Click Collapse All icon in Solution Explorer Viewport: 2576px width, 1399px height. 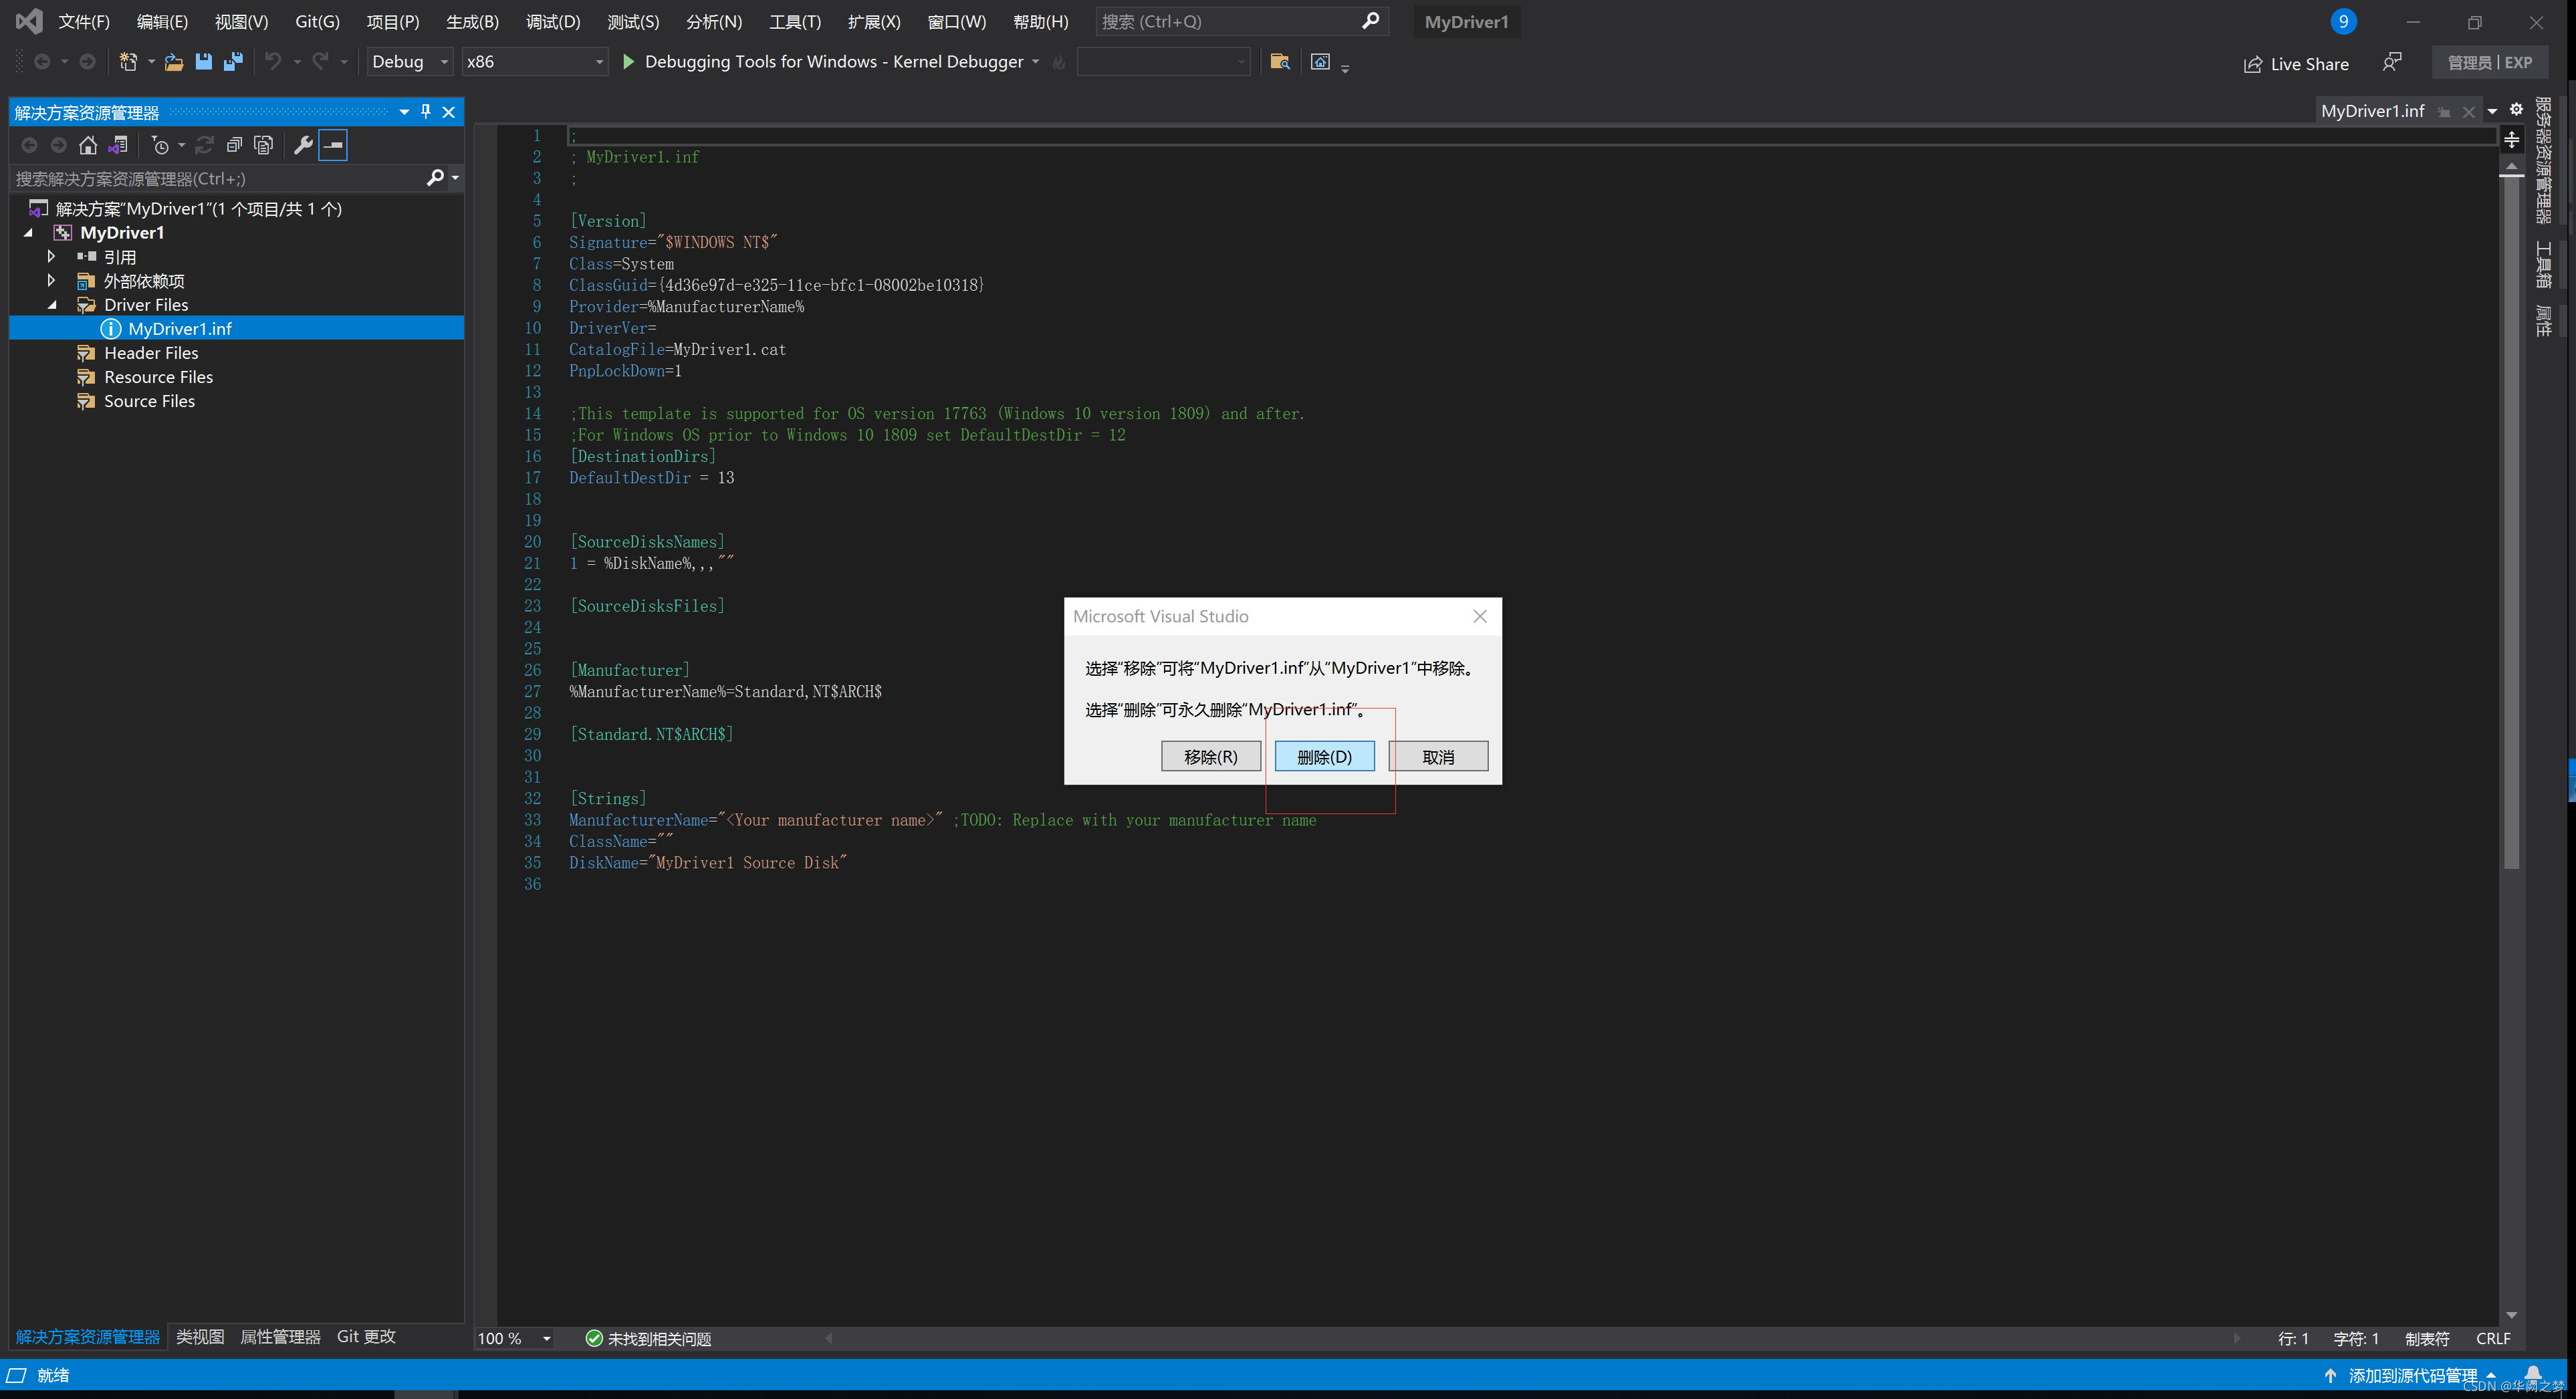[234, 145]
